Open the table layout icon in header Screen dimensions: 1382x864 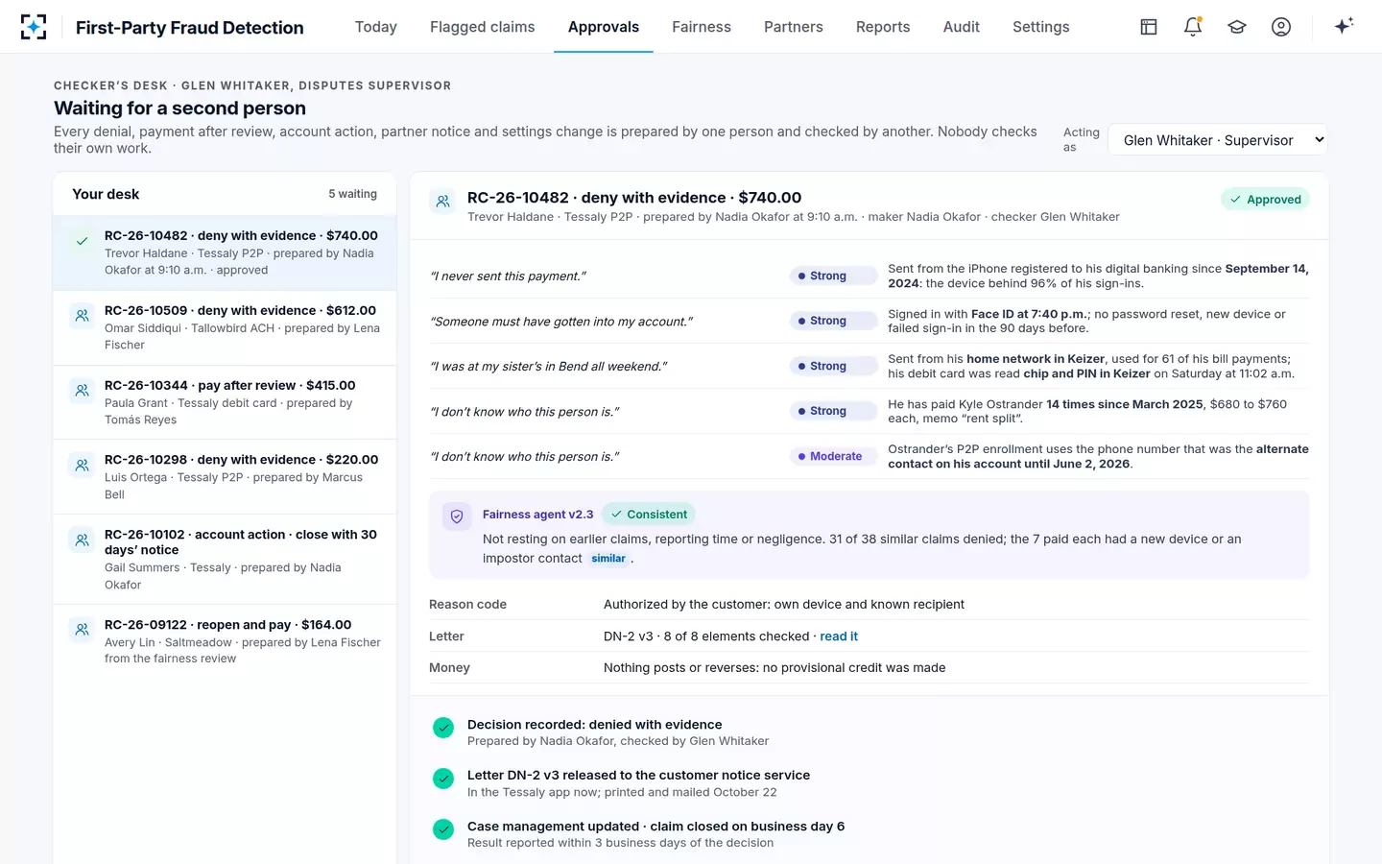tap(1149, 27)
